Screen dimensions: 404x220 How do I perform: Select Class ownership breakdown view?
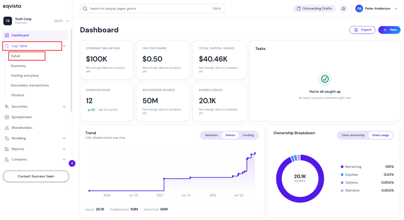click(x=353, y=135)
